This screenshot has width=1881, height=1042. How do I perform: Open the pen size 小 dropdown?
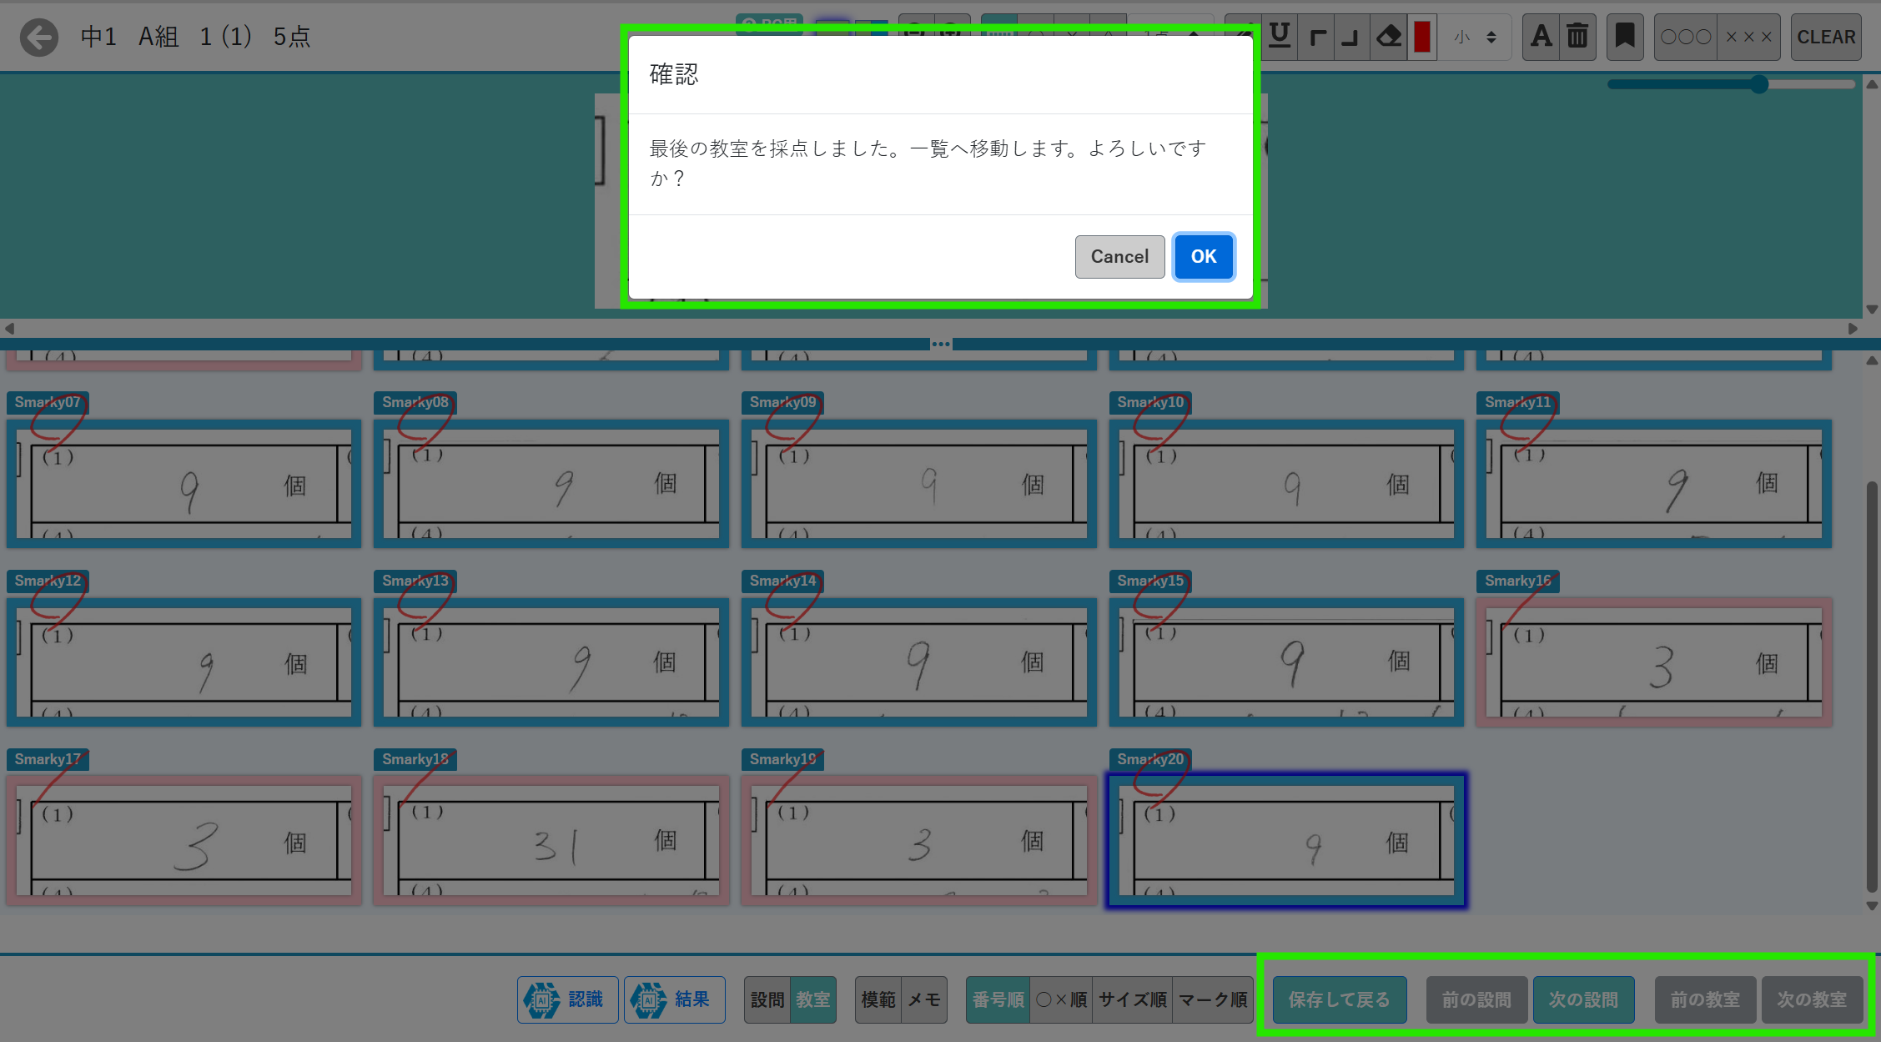coord(1475,37)
